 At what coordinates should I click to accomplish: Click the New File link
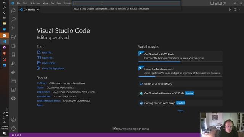[47, 53]
